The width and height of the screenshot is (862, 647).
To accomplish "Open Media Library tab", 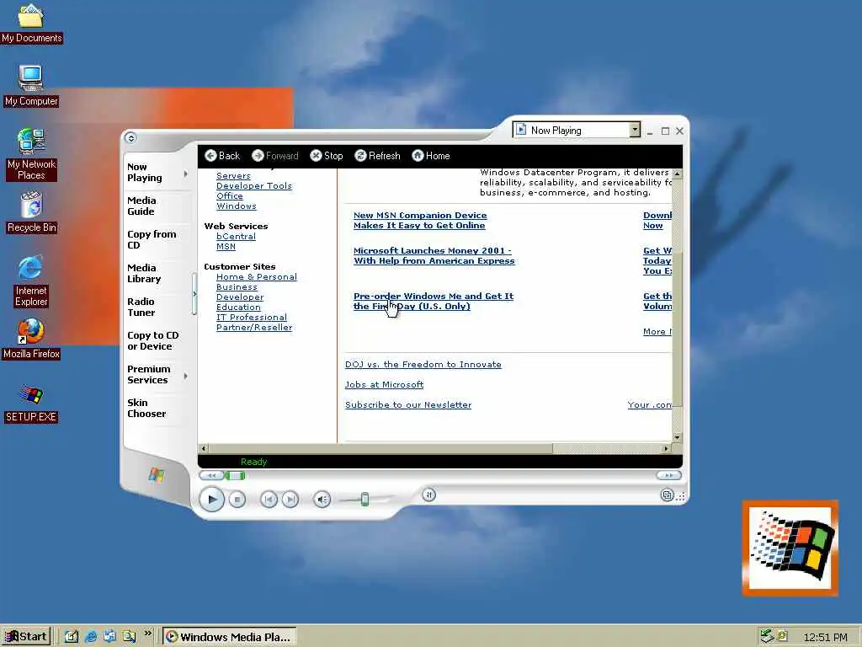I will pos(144,274).
